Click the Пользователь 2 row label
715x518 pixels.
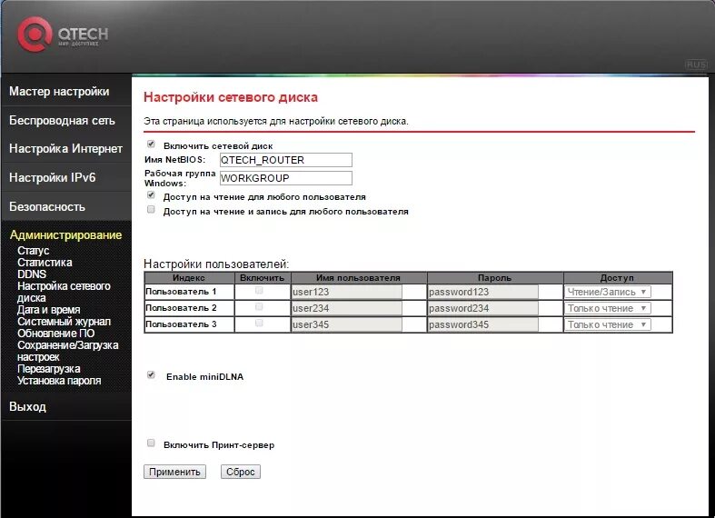coord(181,308)
